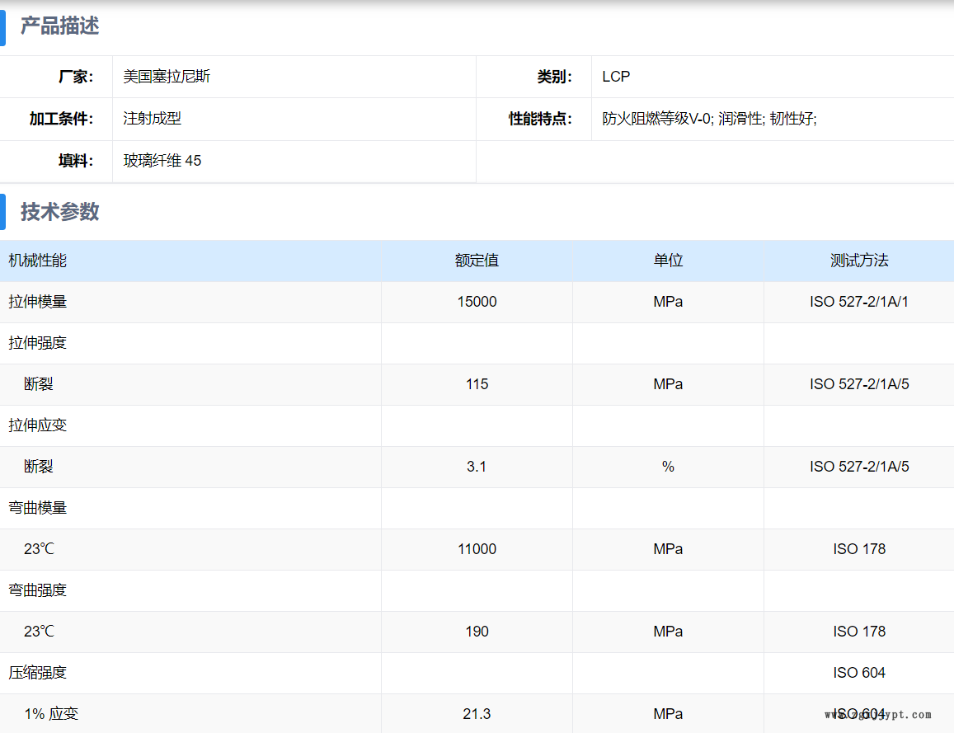954x733 pixels.
Task: Click the 15000 tensile modulus value
Action: click(x=477, y=302)
